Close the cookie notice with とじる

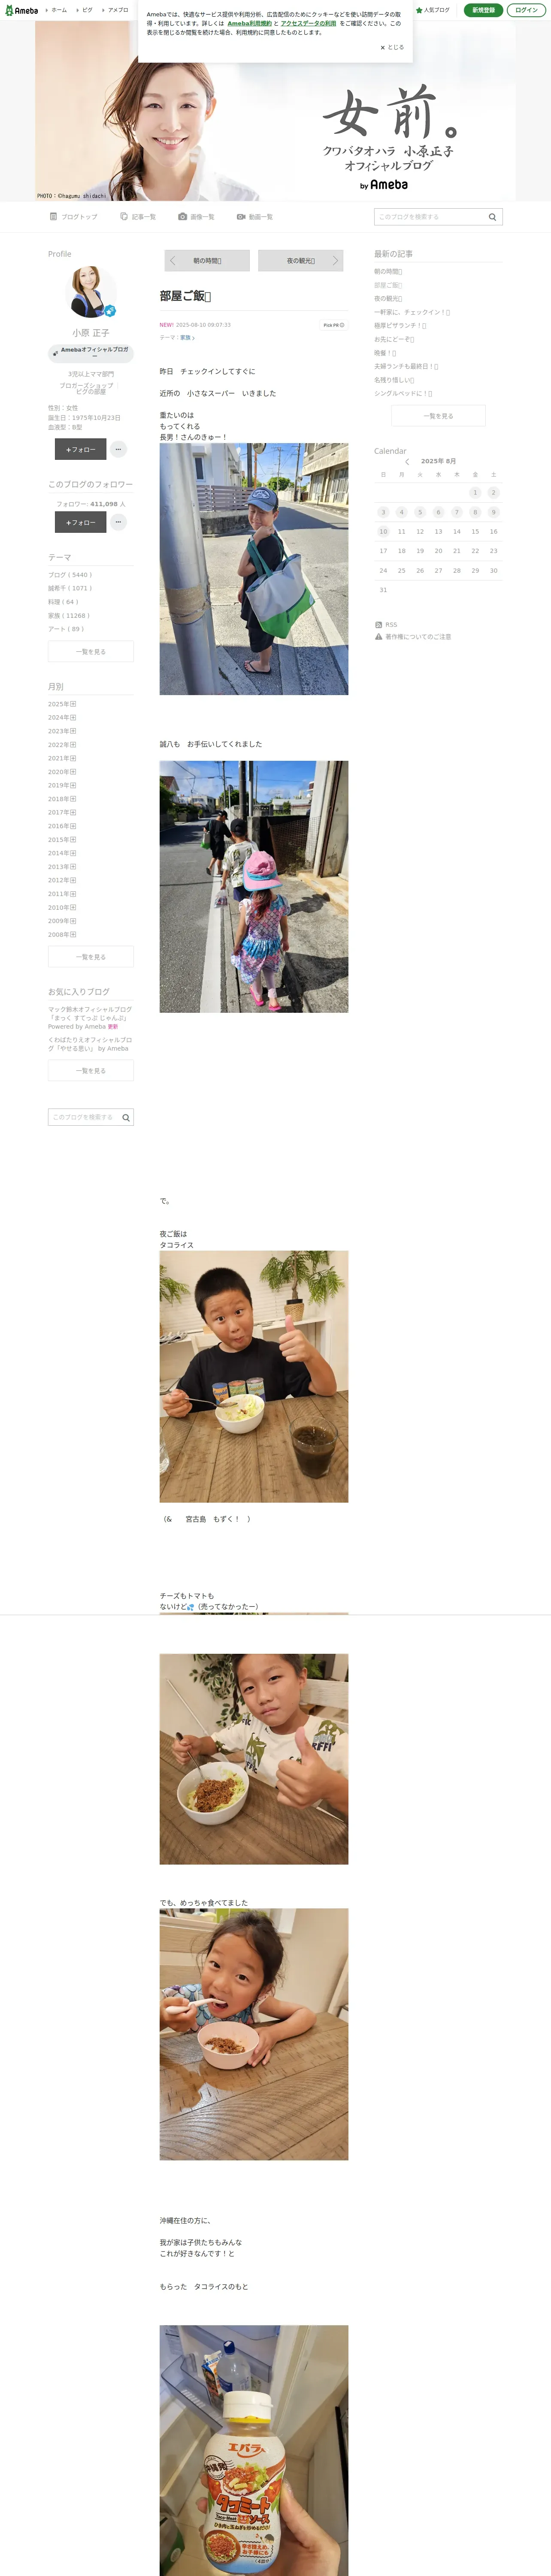pos(392,47)
